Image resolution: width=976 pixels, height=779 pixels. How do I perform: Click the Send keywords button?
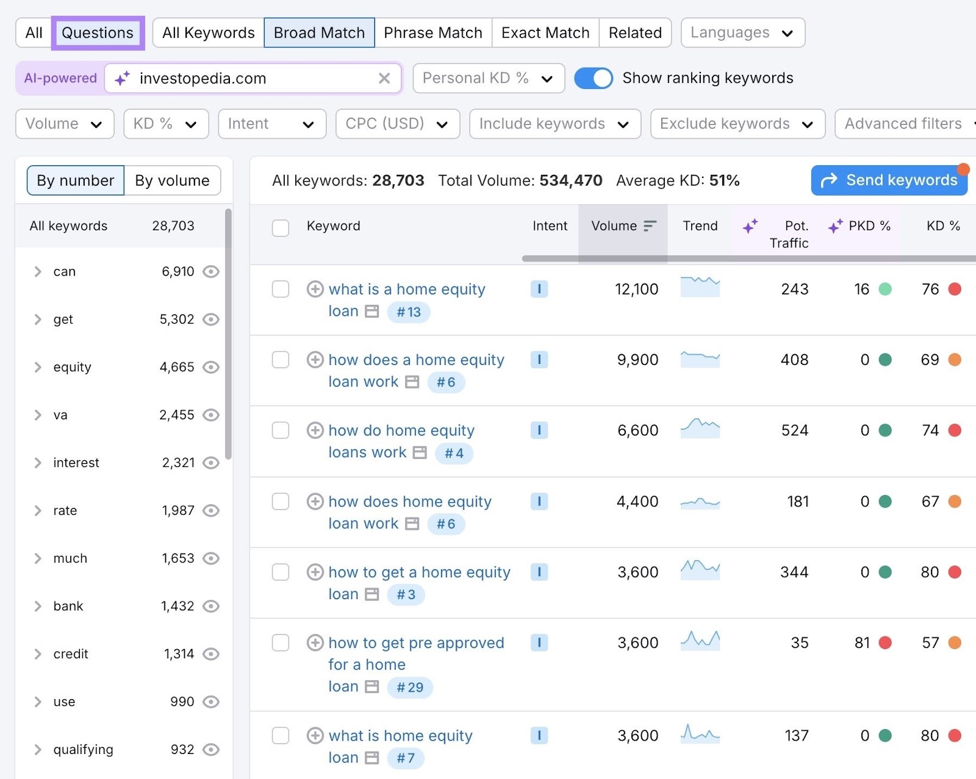889,180
